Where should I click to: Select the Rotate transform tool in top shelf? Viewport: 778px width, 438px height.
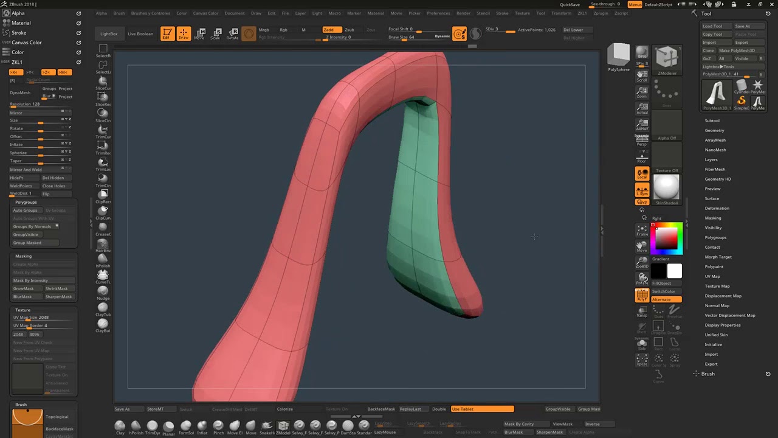point(232,34)
